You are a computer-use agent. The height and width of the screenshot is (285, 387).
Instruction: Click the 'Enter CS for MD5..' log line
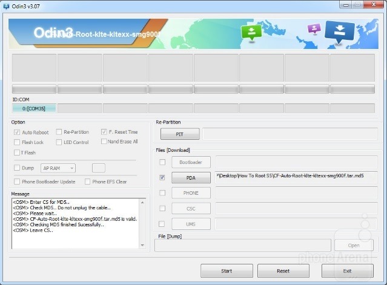coord(41,202)
